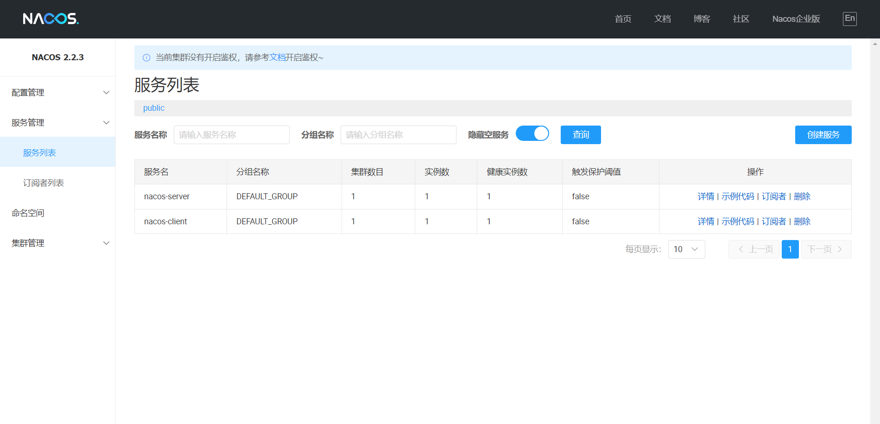Viewport: 880px width, 424px height.
Task: Focus the 分组名称 input field
Action: 399,135
